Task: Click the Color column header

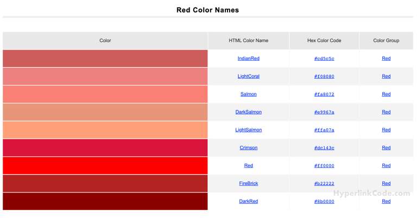Action: tap(105, 40)
